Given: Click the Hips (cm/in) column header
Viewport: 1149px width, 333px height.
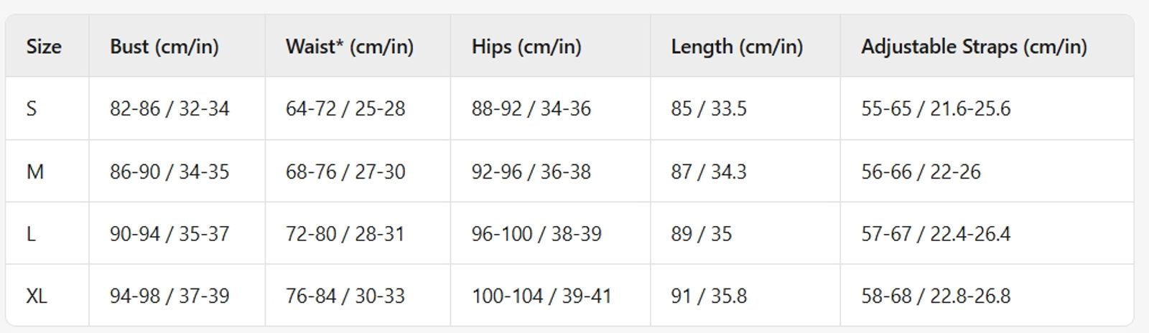Looking at the screenshot, I should coord(526,47).
